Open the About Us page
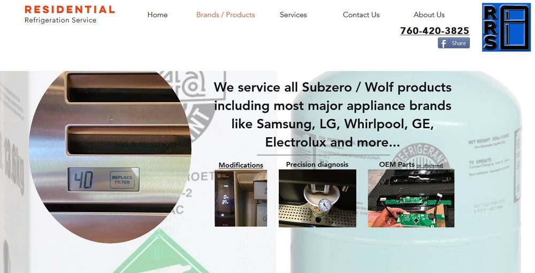535x273 pixels. tap(429, 14)
